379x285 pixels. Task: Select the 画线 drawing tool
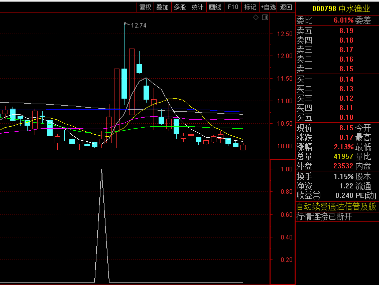pos(215,7)
